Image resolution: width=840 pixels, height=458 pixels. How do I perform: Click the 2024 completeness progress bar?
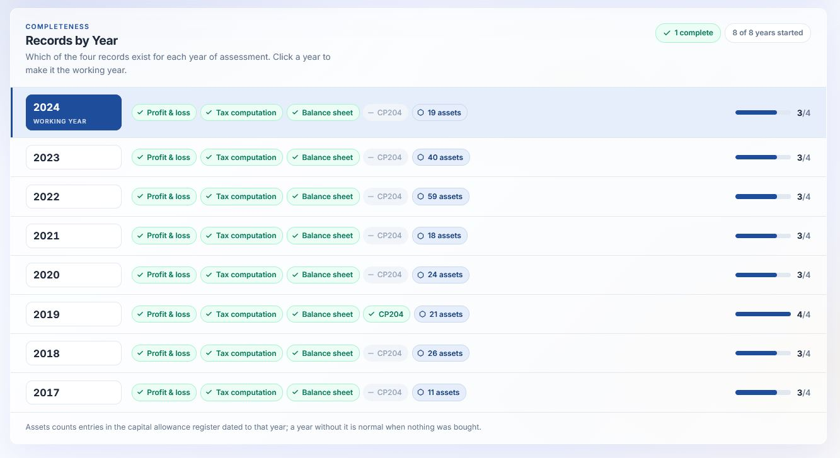(763, 113)
